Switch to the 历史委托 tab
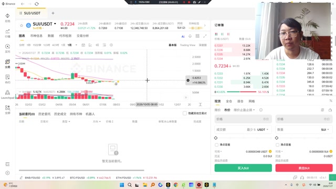336x189 pixels. [44, 114]
